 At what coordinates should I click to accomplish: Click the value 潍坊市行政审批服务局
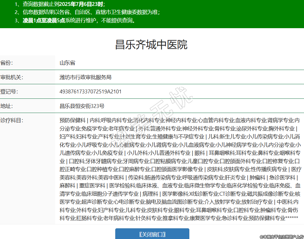(x=85, y=77)
